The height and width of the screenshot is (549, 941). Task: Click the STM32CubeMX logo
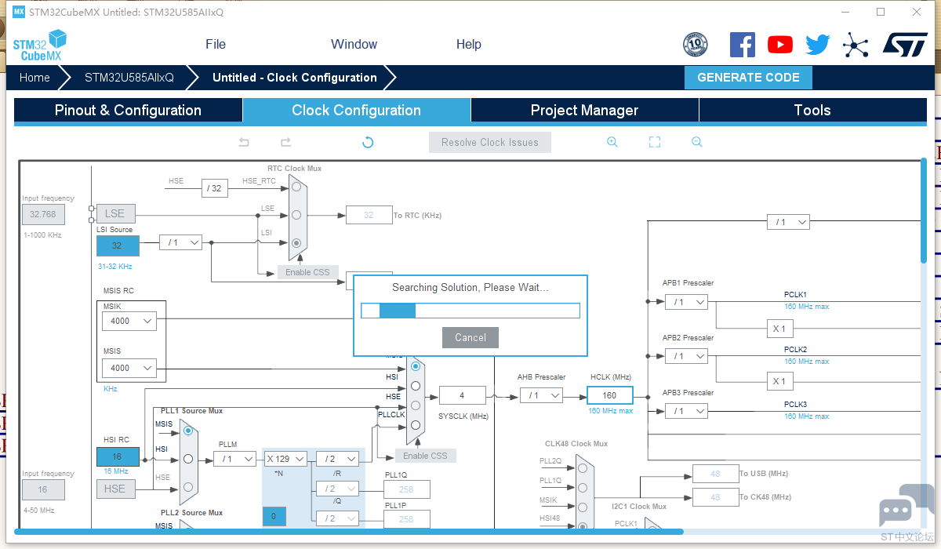pos(39,45)
